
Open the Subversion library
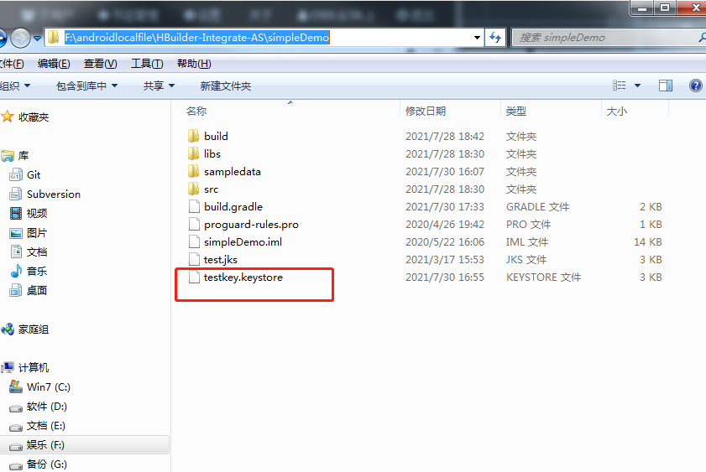click(x=54, y=195)
